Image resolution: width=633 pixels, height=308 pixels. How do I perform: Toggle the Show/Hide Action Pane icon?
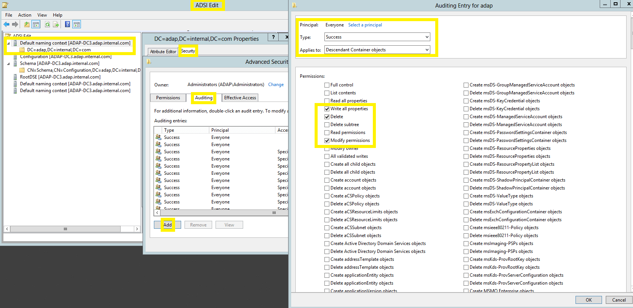click(77, 25)
